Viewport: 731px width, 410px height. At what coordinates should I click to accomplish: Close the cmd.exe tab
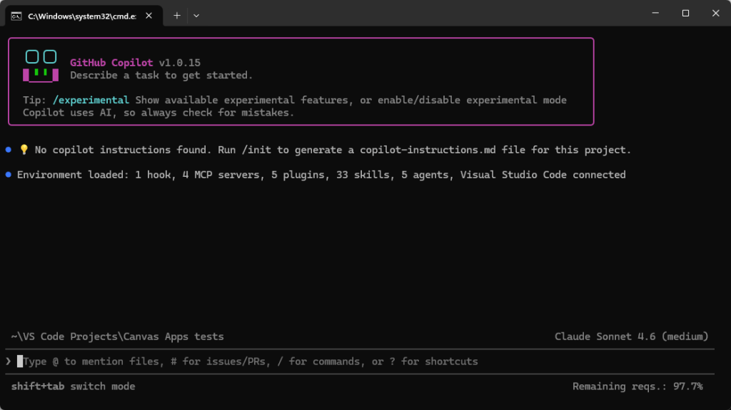pyautogui.click(x=151, y=15)
